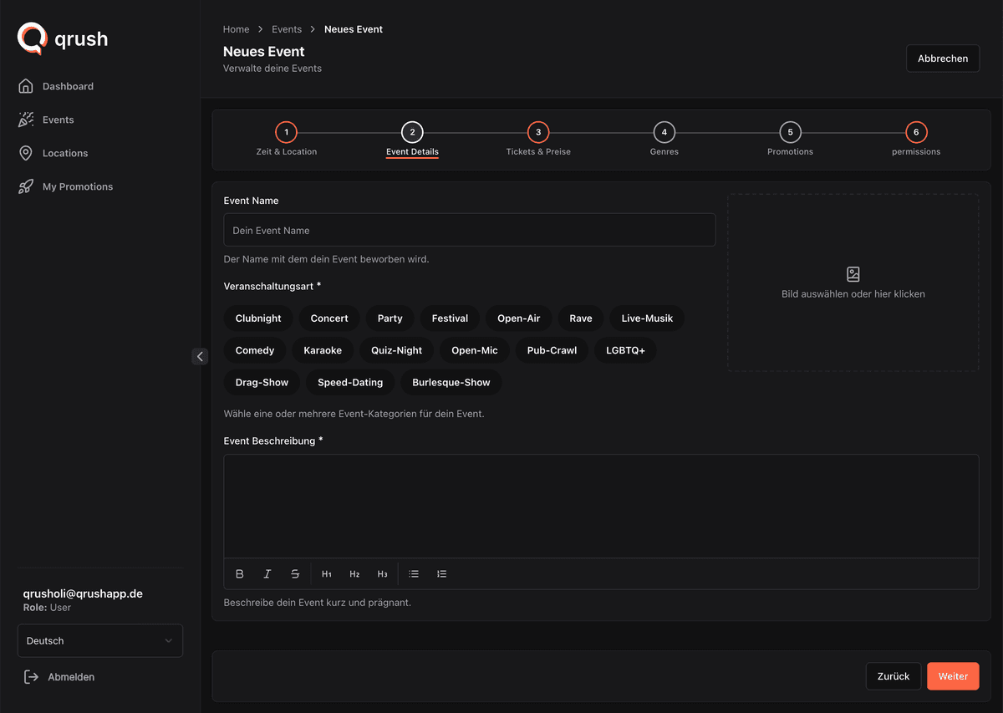Click the Event Name input field
The height and width of the screenshot is (713, 1003).
470,230
